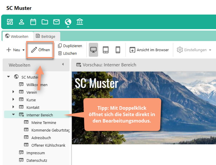
Task: Select Interner Bereich page
Action: [x=40, y=115]
